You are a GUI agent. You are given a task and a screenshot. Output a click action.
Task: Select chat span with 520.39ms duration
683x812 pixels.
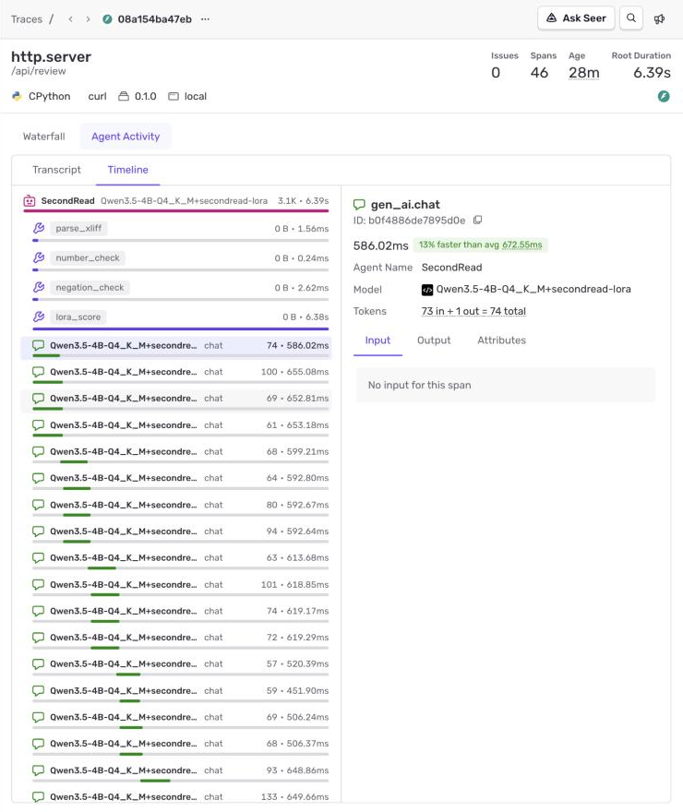coord(176,666)
